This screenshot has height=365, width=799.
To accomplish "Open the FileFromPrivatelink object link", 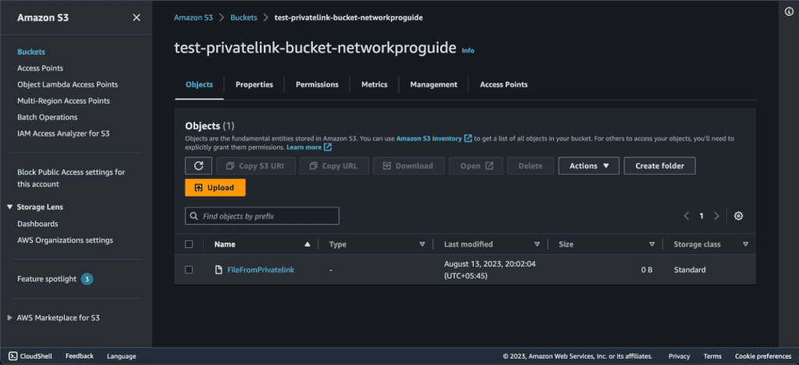I will click(261, 270).
